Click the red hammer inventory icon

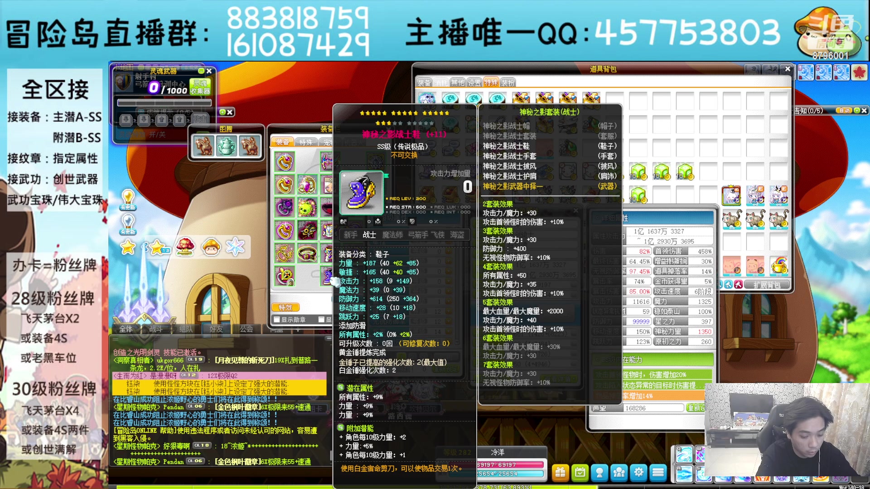[x=739, y=284]
